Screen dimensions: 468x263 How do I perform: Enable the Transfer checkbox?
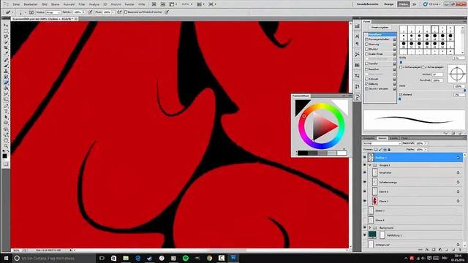pyautogui.click(x=367, y=64)
